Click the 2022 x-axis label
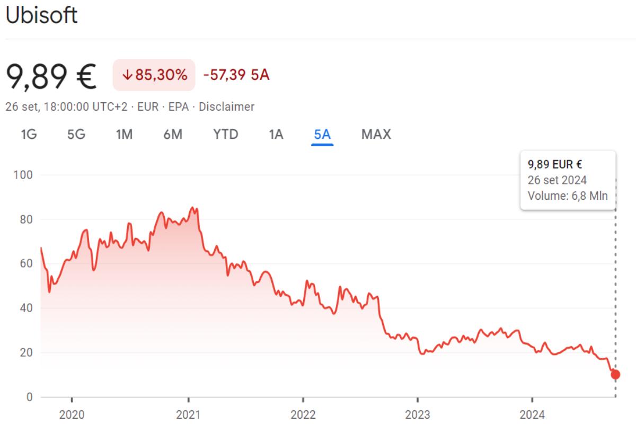The image size is (636, 424). click(x=303, y=414)
